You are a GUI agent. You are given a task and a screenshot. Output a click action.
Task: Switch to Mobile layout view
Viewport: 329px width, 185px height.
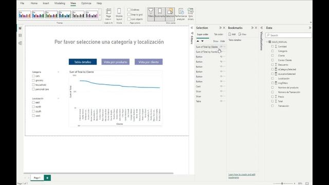tap(119, 14)
